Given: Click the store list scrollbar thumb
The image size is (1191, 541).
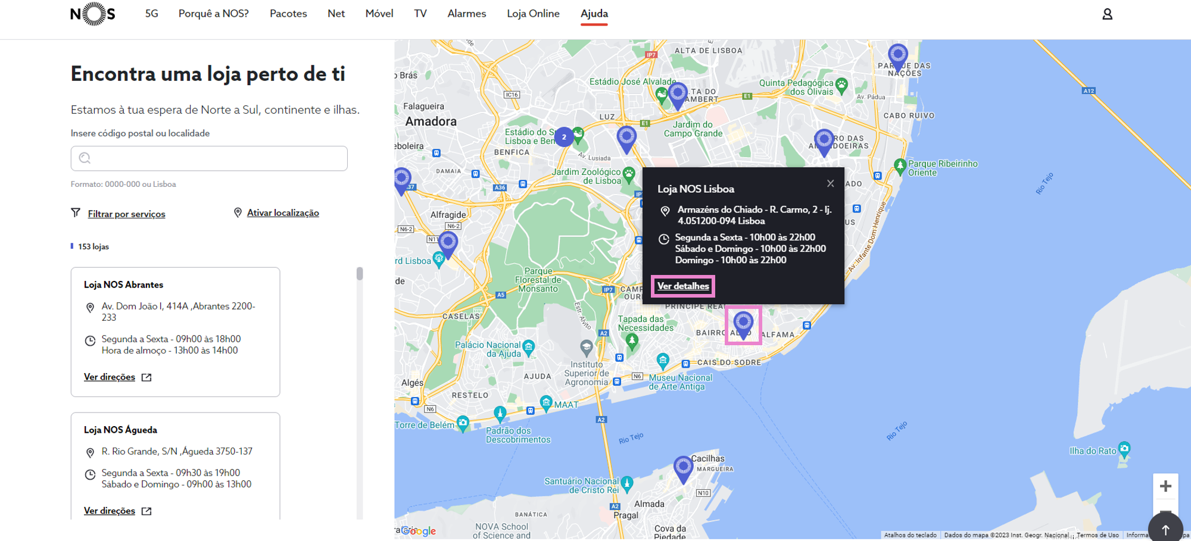Looking at the screenshot, I should [360, 274].
